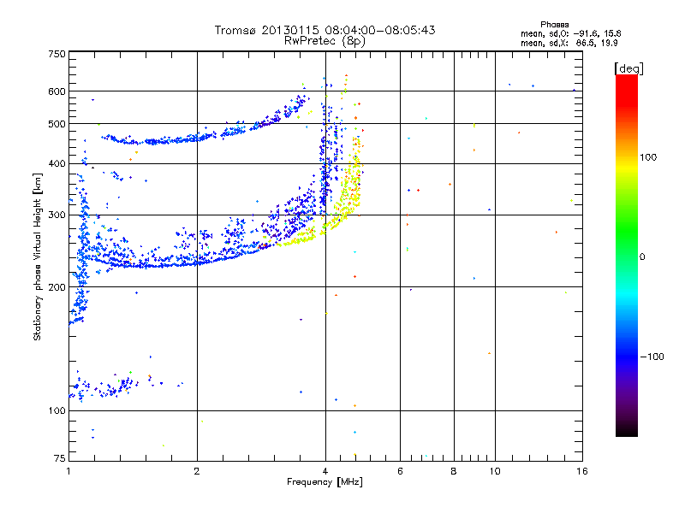Viewport: 685px width, 513px height.
Task: Click the colorbar tick label "100"
Action: click(648, 157)
